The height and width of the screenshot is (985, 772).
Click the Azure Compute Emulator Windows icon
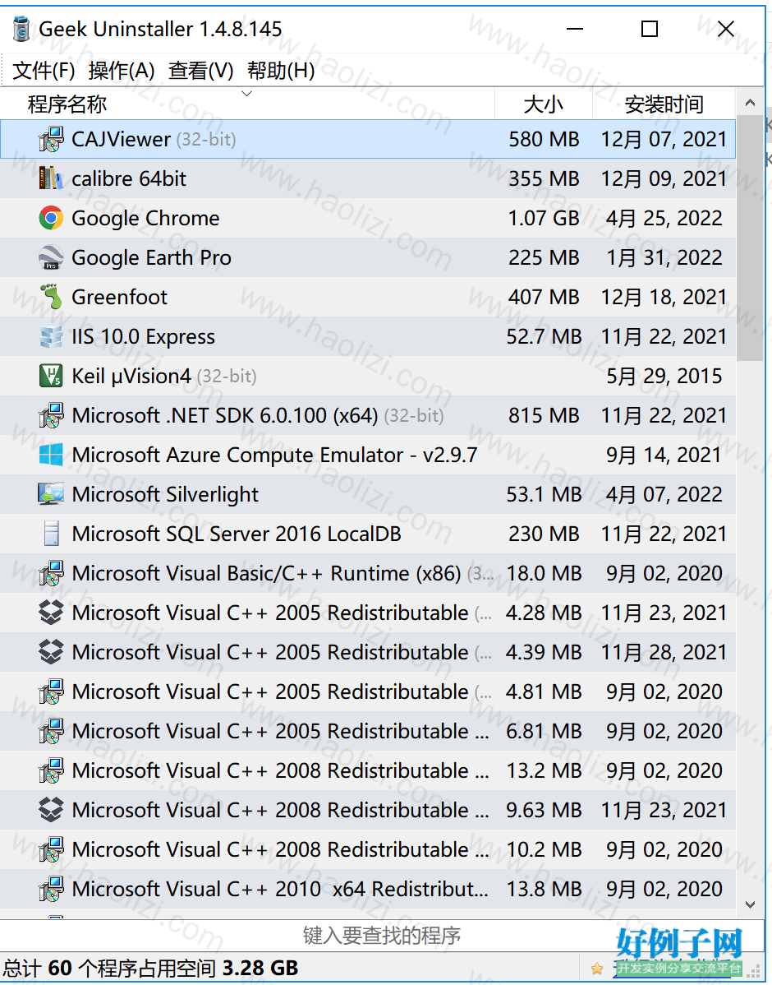(51, 455)
